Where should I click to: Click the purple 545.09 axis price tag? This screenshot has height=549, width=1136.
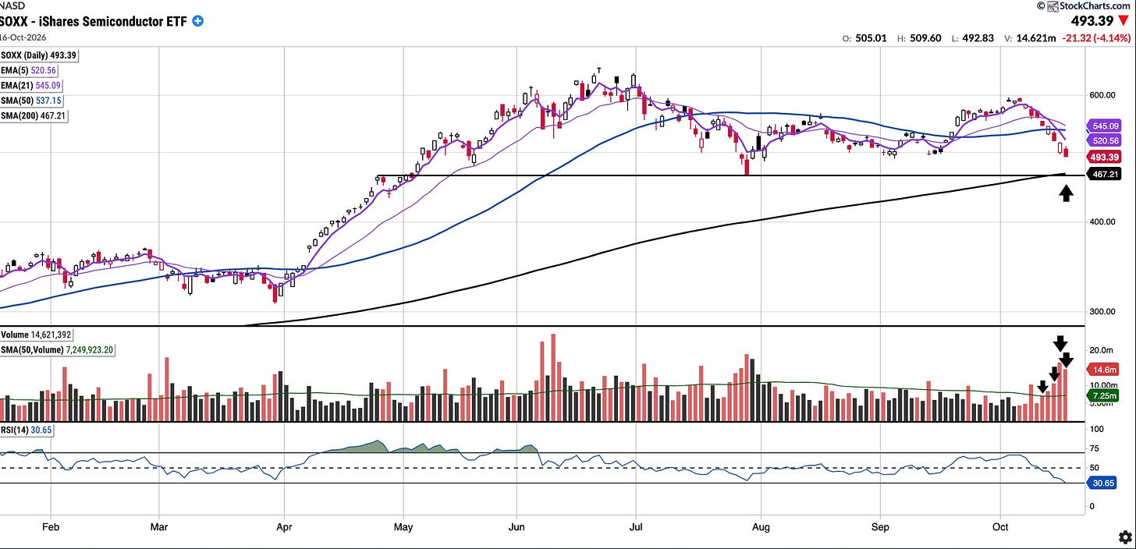coord(1104,126)
